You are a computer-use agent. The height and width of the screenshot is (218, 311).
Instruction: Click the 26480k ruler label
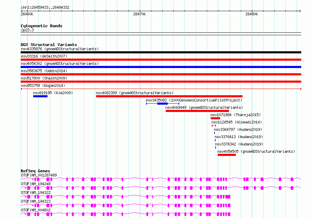pos(252,14)
